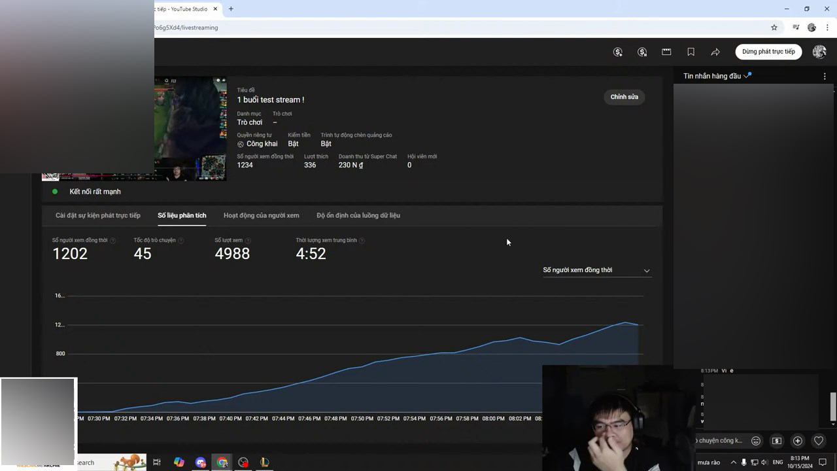Click the chat message input field
837x471 pixels.
tap(719, 441)
